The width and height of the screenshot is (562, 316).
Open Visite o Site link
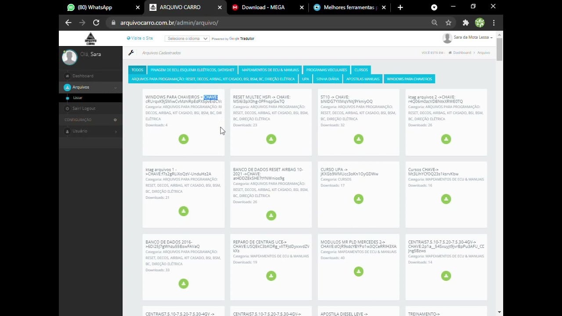point(140,38)
